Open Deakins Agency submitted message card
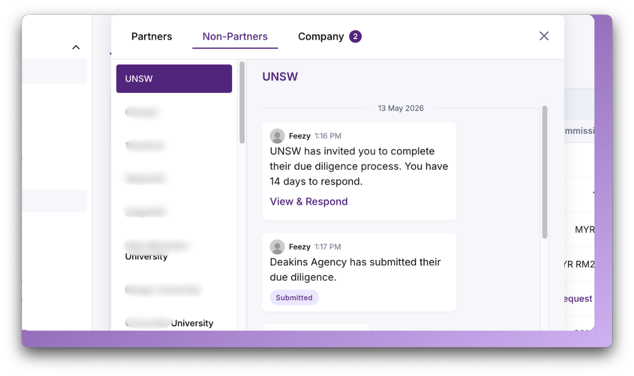634x376 pixels. 359,272
